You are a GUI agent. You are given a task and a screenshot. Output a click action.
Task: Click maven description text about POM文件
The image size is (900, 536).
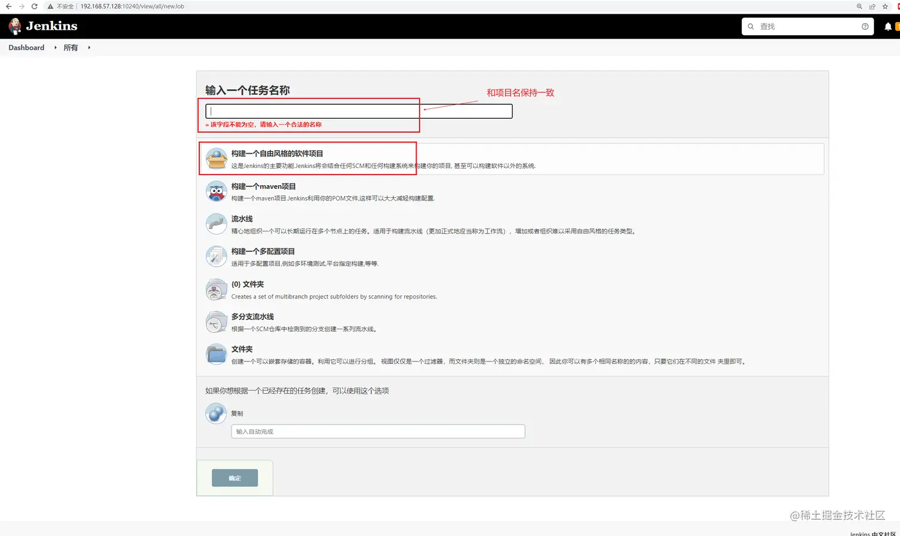coord(333,198)
